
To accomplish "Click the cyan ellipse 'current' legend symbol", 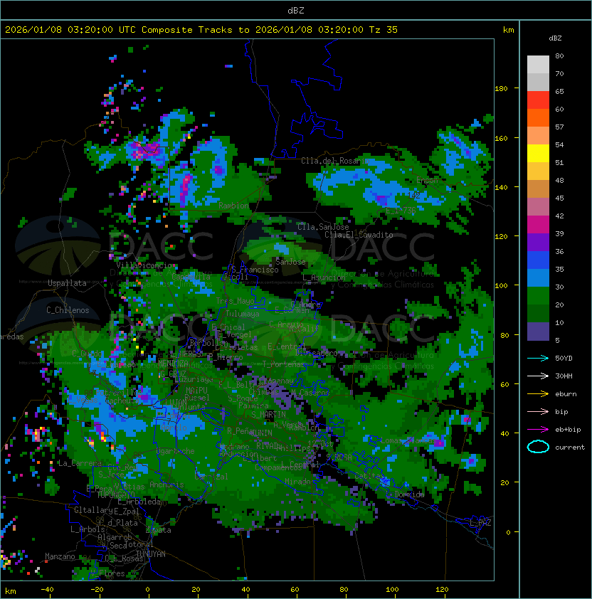I will pos(538,447).
